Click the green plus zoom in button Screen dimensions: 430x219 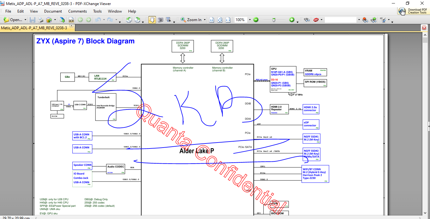coord(292,20)
